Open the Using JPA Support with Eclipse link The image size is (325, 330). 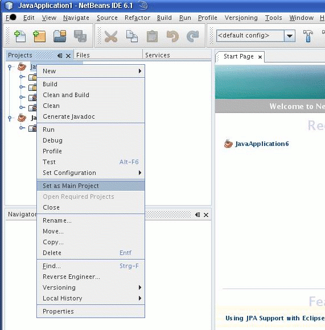pyautogui.click(x=275, y=318)
